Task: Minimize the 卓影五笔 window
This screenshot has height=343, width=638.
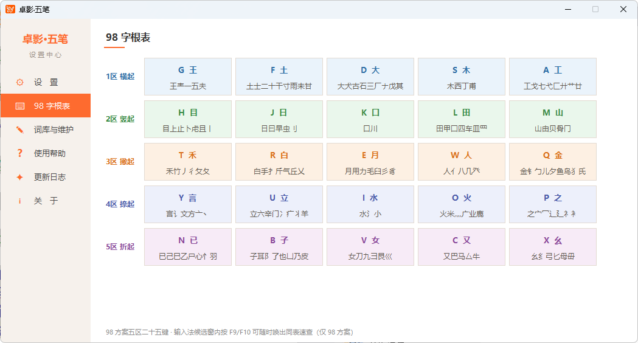Action: click(x=568, y=9)
